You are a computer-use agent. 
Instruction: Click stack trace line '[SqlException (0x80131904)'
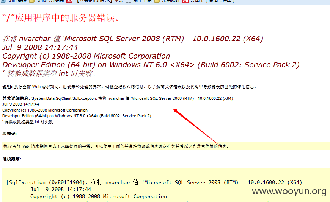[x=154, y=182]
